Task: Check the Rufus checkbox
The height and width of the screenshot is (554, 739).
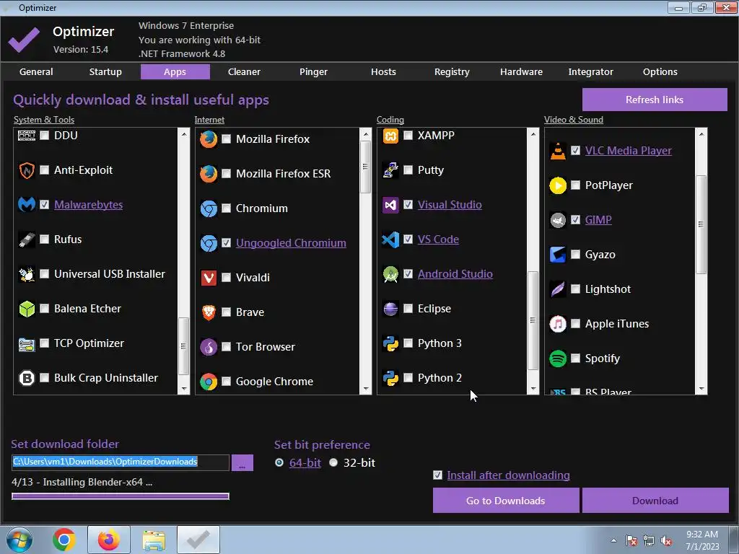Action: [44, 239]
